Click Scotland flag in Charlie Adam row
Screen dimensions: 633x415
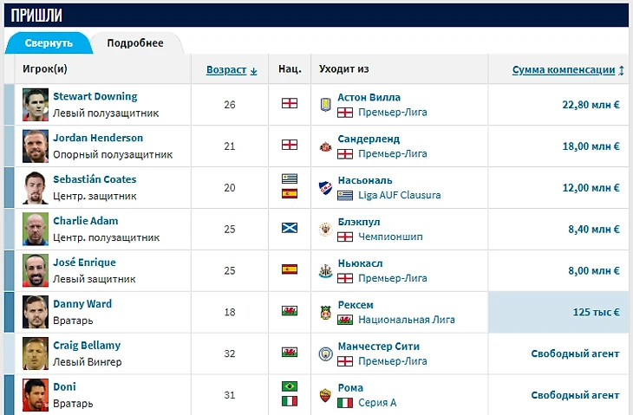point(290,229)
